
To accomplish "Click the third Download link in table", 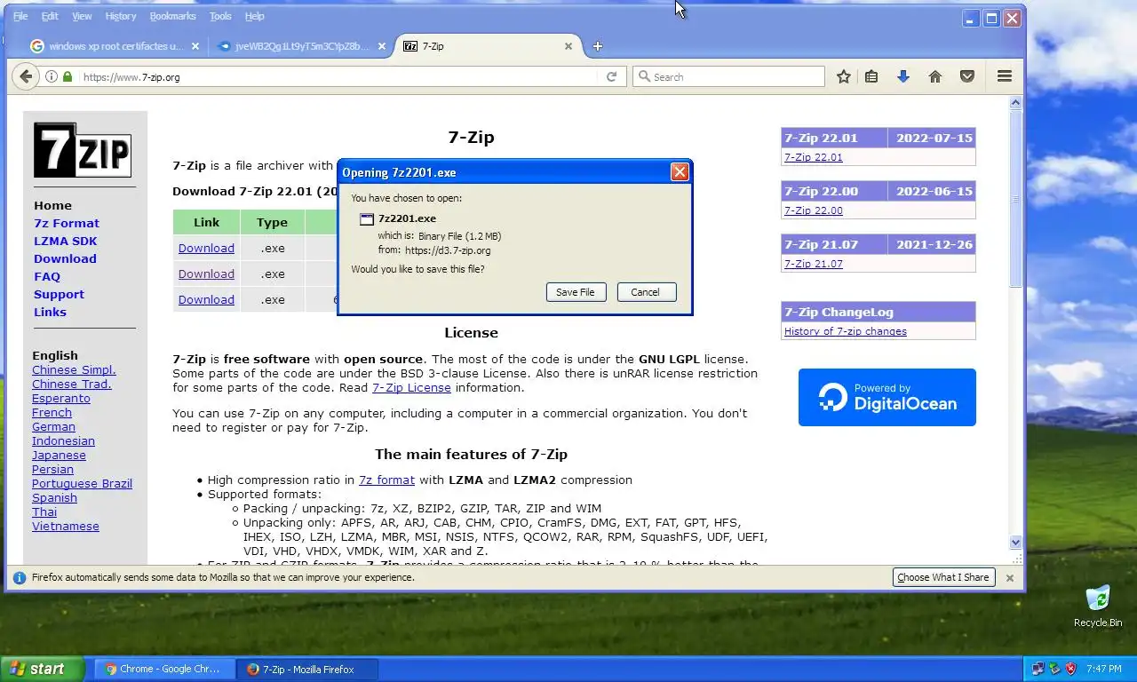I will tap(206, 299).
